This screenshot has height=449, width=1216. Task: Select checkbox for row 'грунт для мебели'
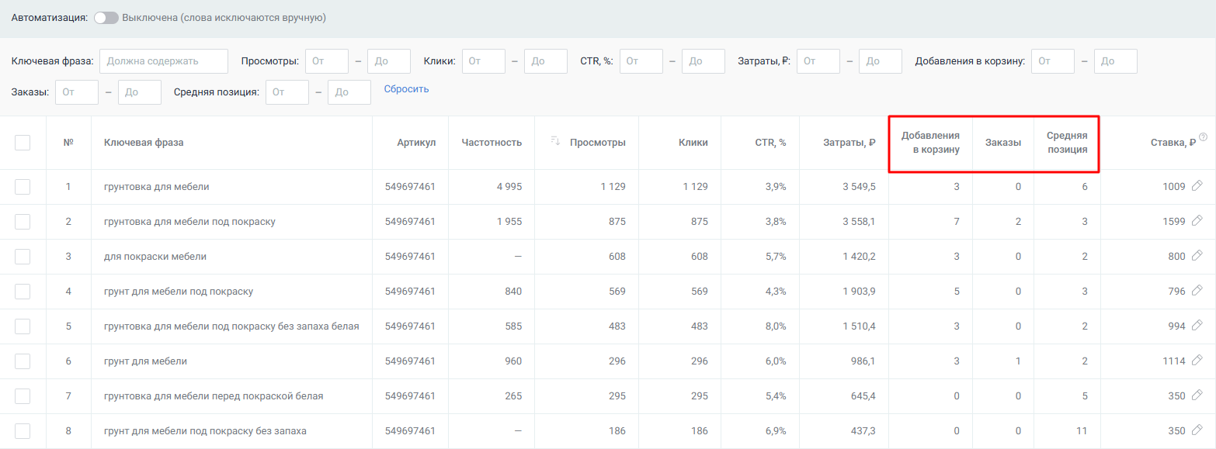tap(23, 361)
